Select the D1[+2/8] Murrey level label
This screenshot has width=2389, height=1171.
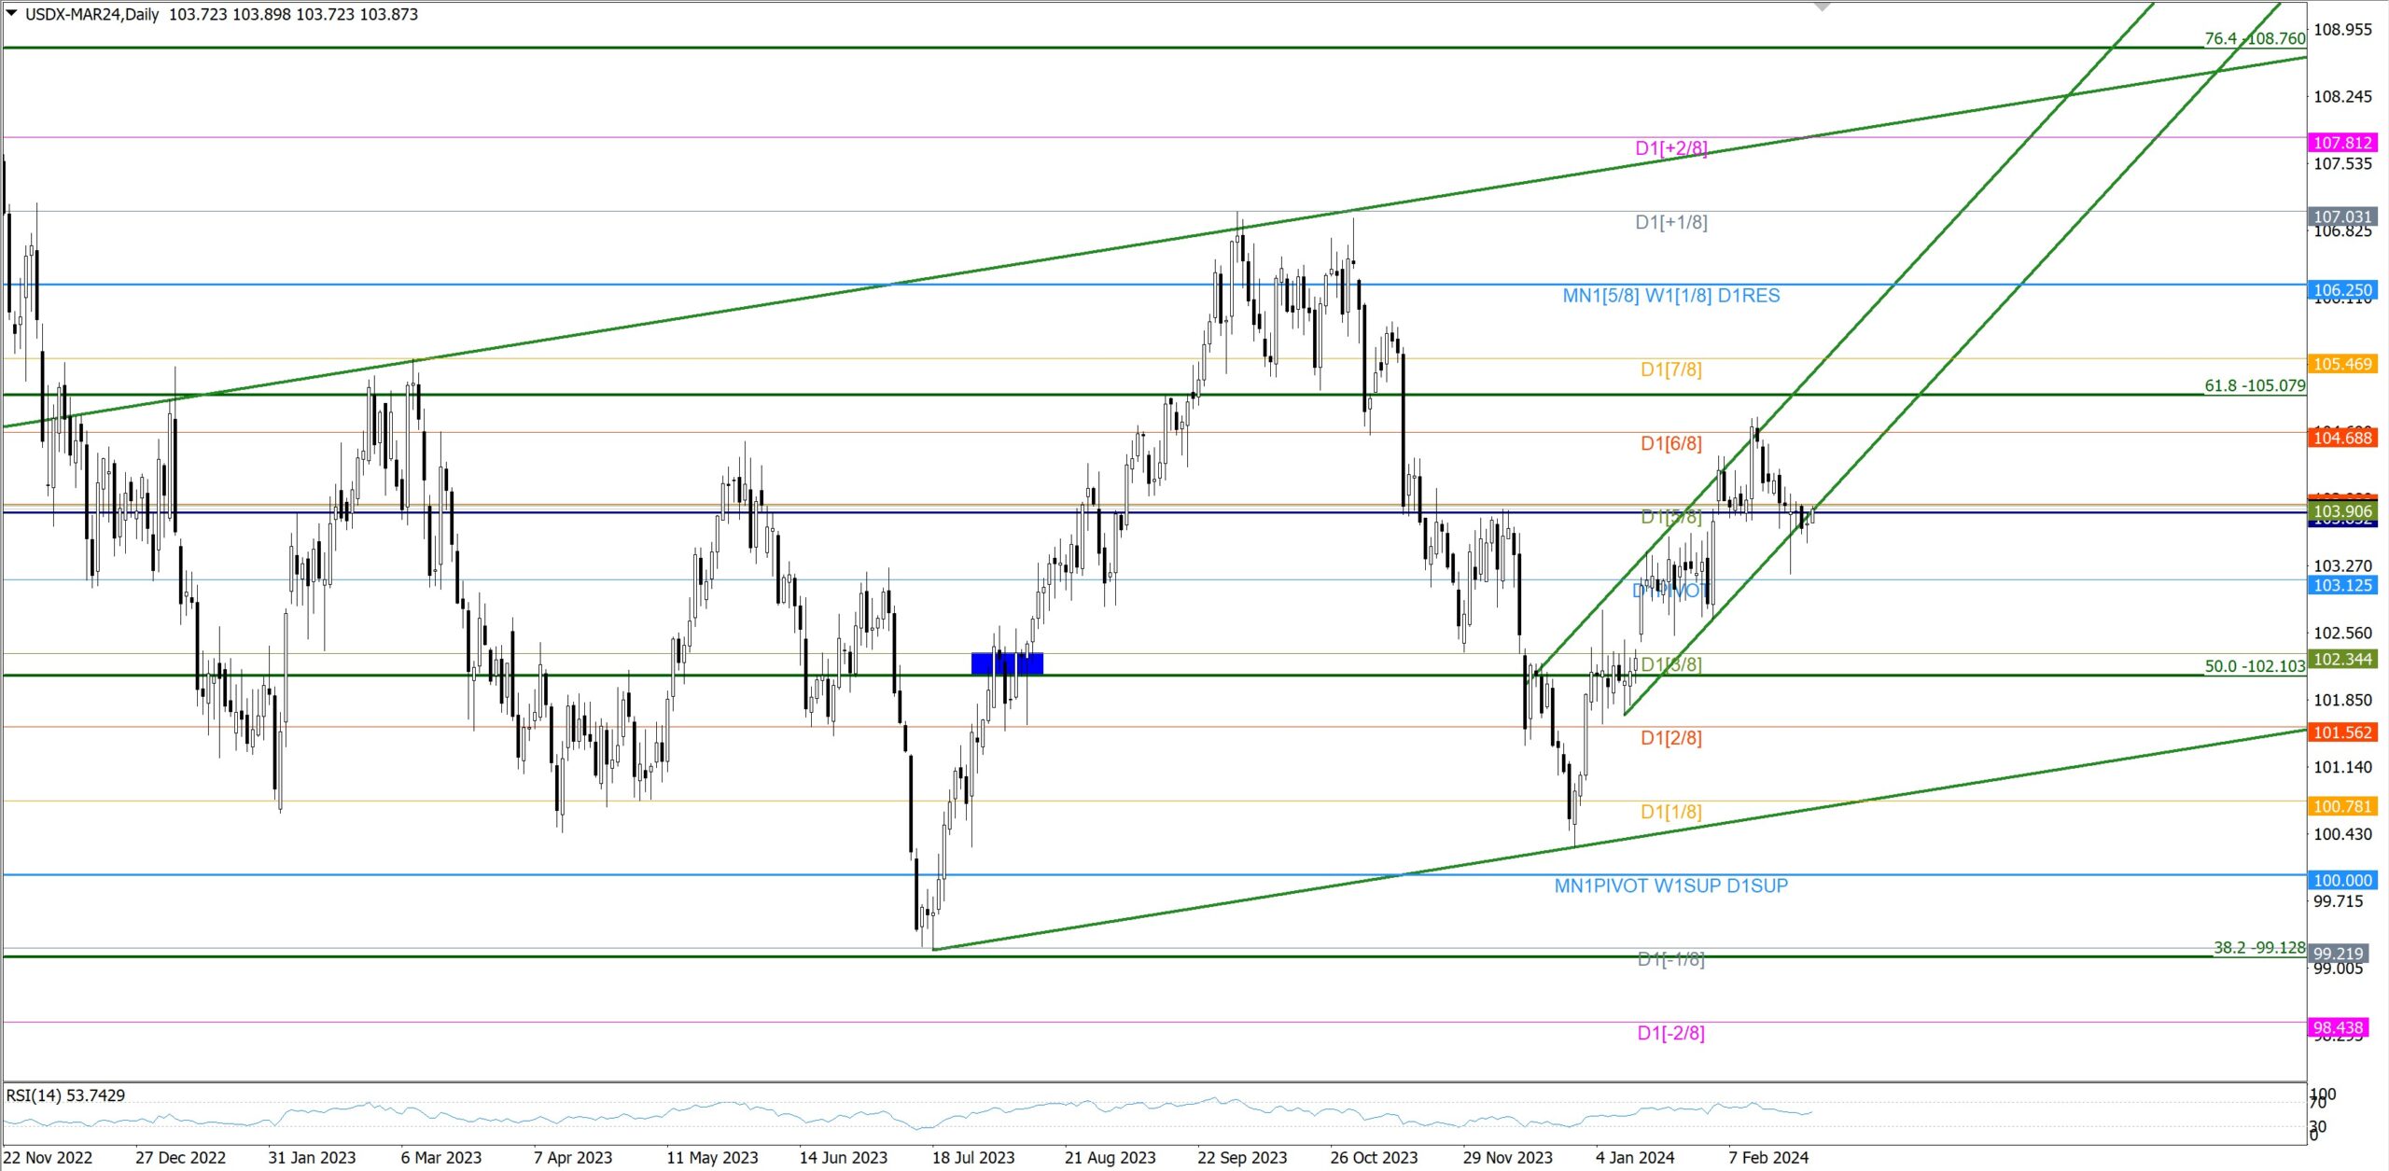pyautogui.click(x=1670, y=148)
